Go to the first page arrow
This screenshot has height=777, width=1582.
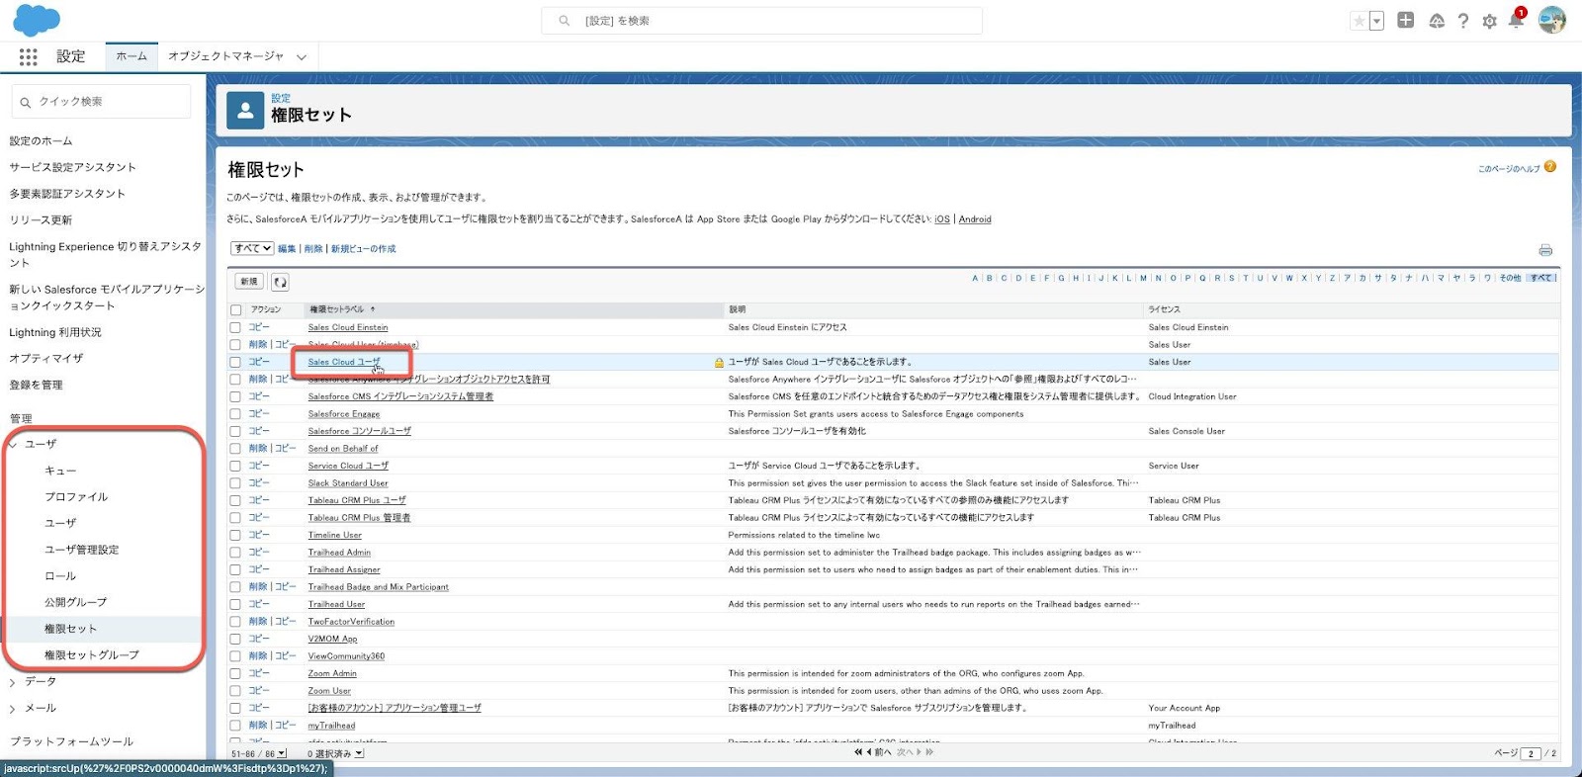(x=858, y=752)
